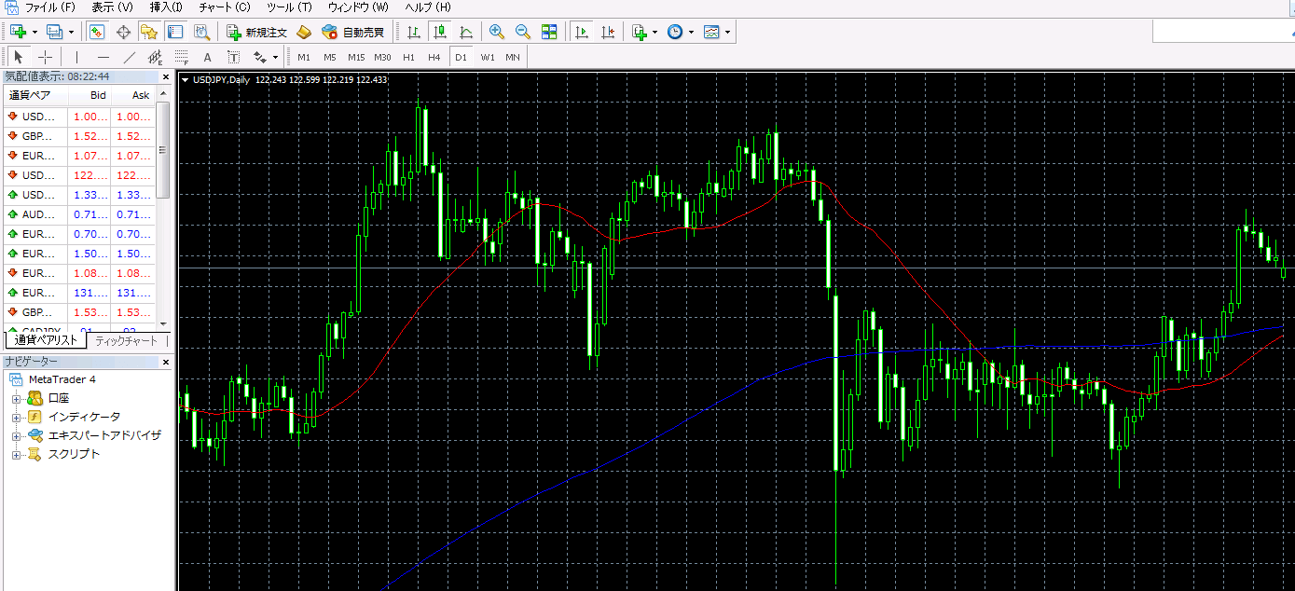Expand the 口座 accounts tree node

coord(16,398)
